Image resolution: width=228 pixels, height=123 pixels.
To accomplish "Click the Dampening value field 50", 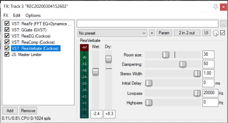I will 208,64.
